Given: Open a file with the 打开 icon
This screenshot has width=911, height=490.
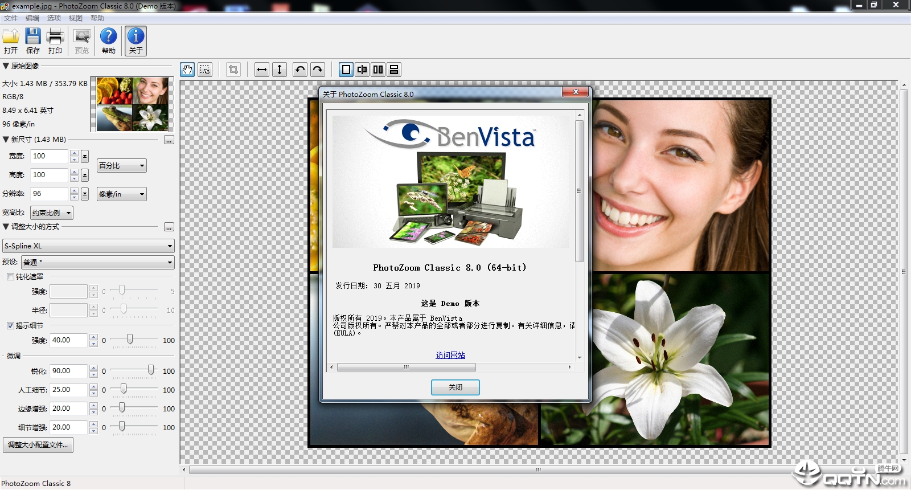Looking at the screenshot, I should tap(11, 41).
